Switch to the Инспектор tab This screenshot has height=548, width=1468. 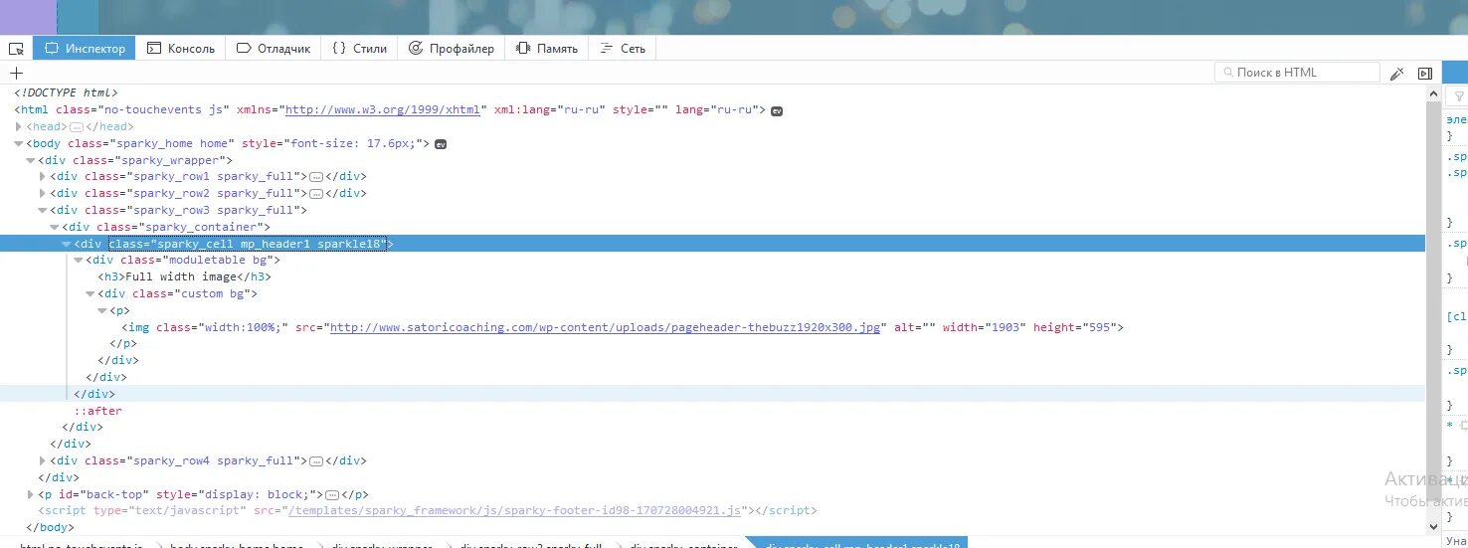pyautogui.click(x=84, y=49)
